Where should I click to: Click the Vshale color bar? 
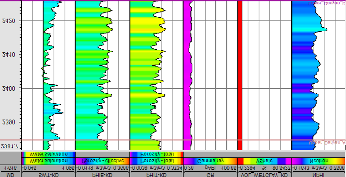[265, 161]
